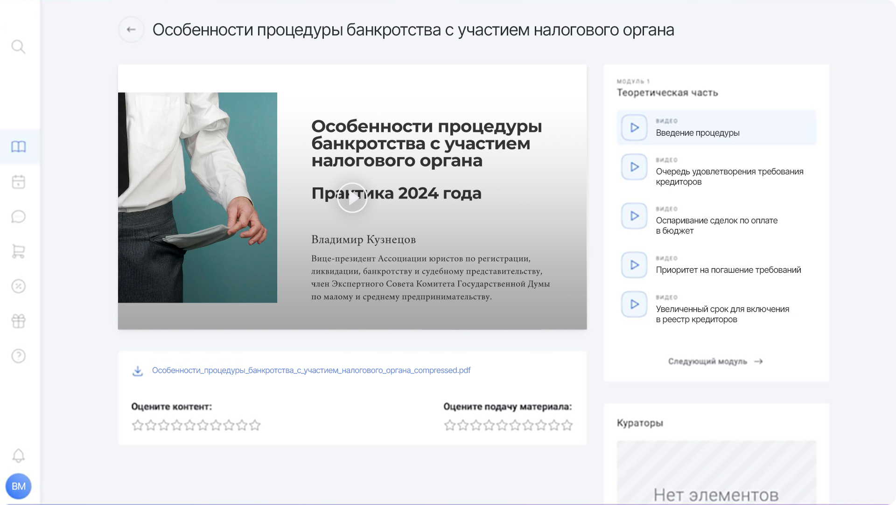Image resolution: width=896 pixels, height=505 pixels.
Task: Open the courses book icon in sidebar
Action: coord(19,146)
